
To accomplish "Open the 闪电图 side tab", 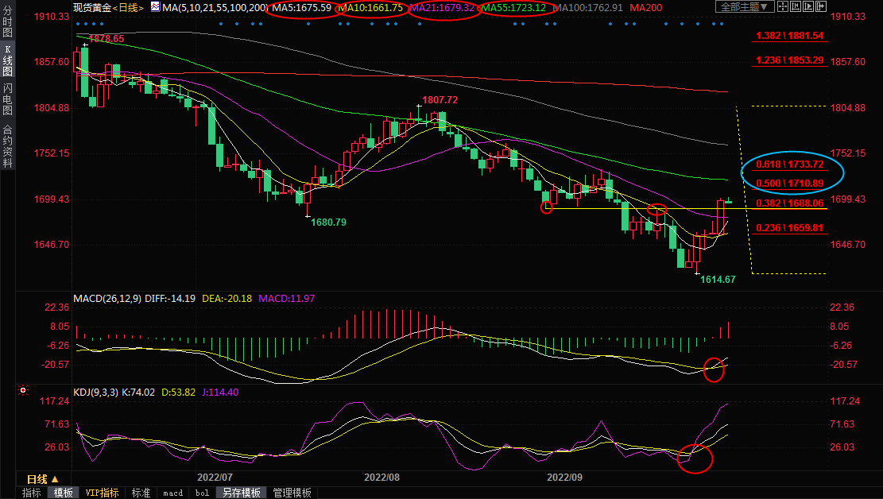I will (7, 102).
